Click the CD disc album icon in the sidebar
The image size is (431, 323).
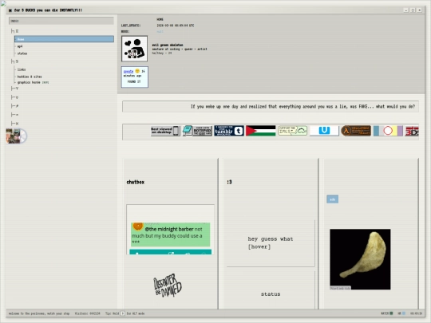pos(17,136)
